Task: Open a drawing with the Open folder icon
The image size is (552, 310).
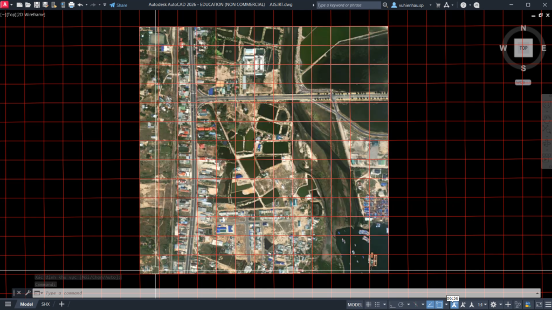Action: [28, 5]
